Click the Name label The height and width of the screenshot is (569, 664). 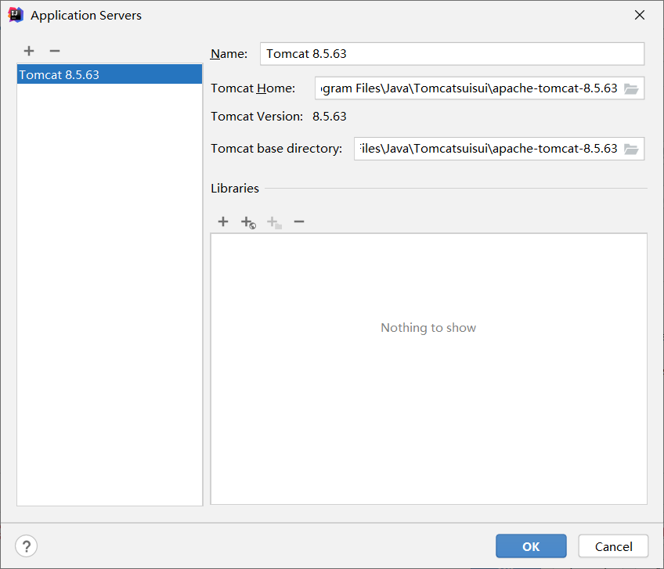click(229, 54)
